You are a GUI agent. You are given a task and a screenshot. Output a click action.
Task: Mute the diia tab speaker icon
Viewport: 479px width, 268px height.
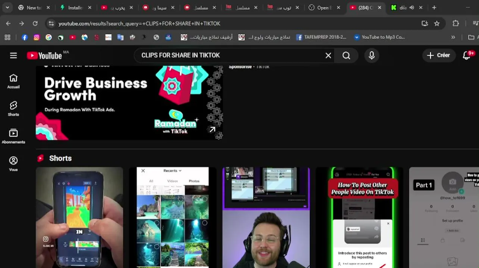pyautogui.click(x=412, y=7)
